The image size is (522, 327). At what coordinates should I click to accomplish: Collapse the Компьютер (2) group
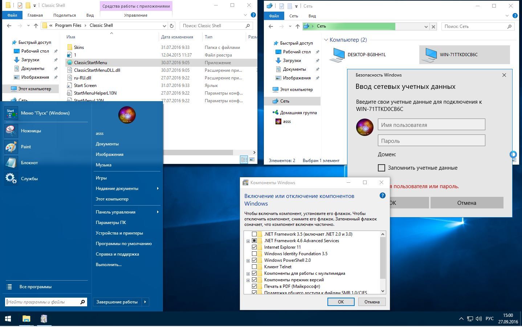pos(326,40)
